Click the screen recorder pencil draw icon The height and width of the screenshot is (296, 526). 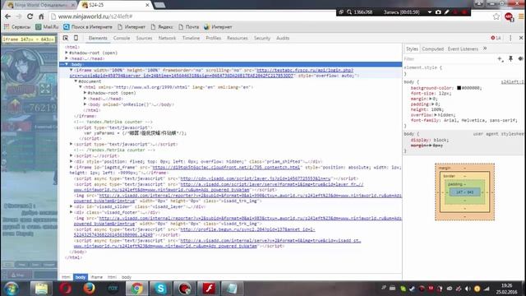447,12
